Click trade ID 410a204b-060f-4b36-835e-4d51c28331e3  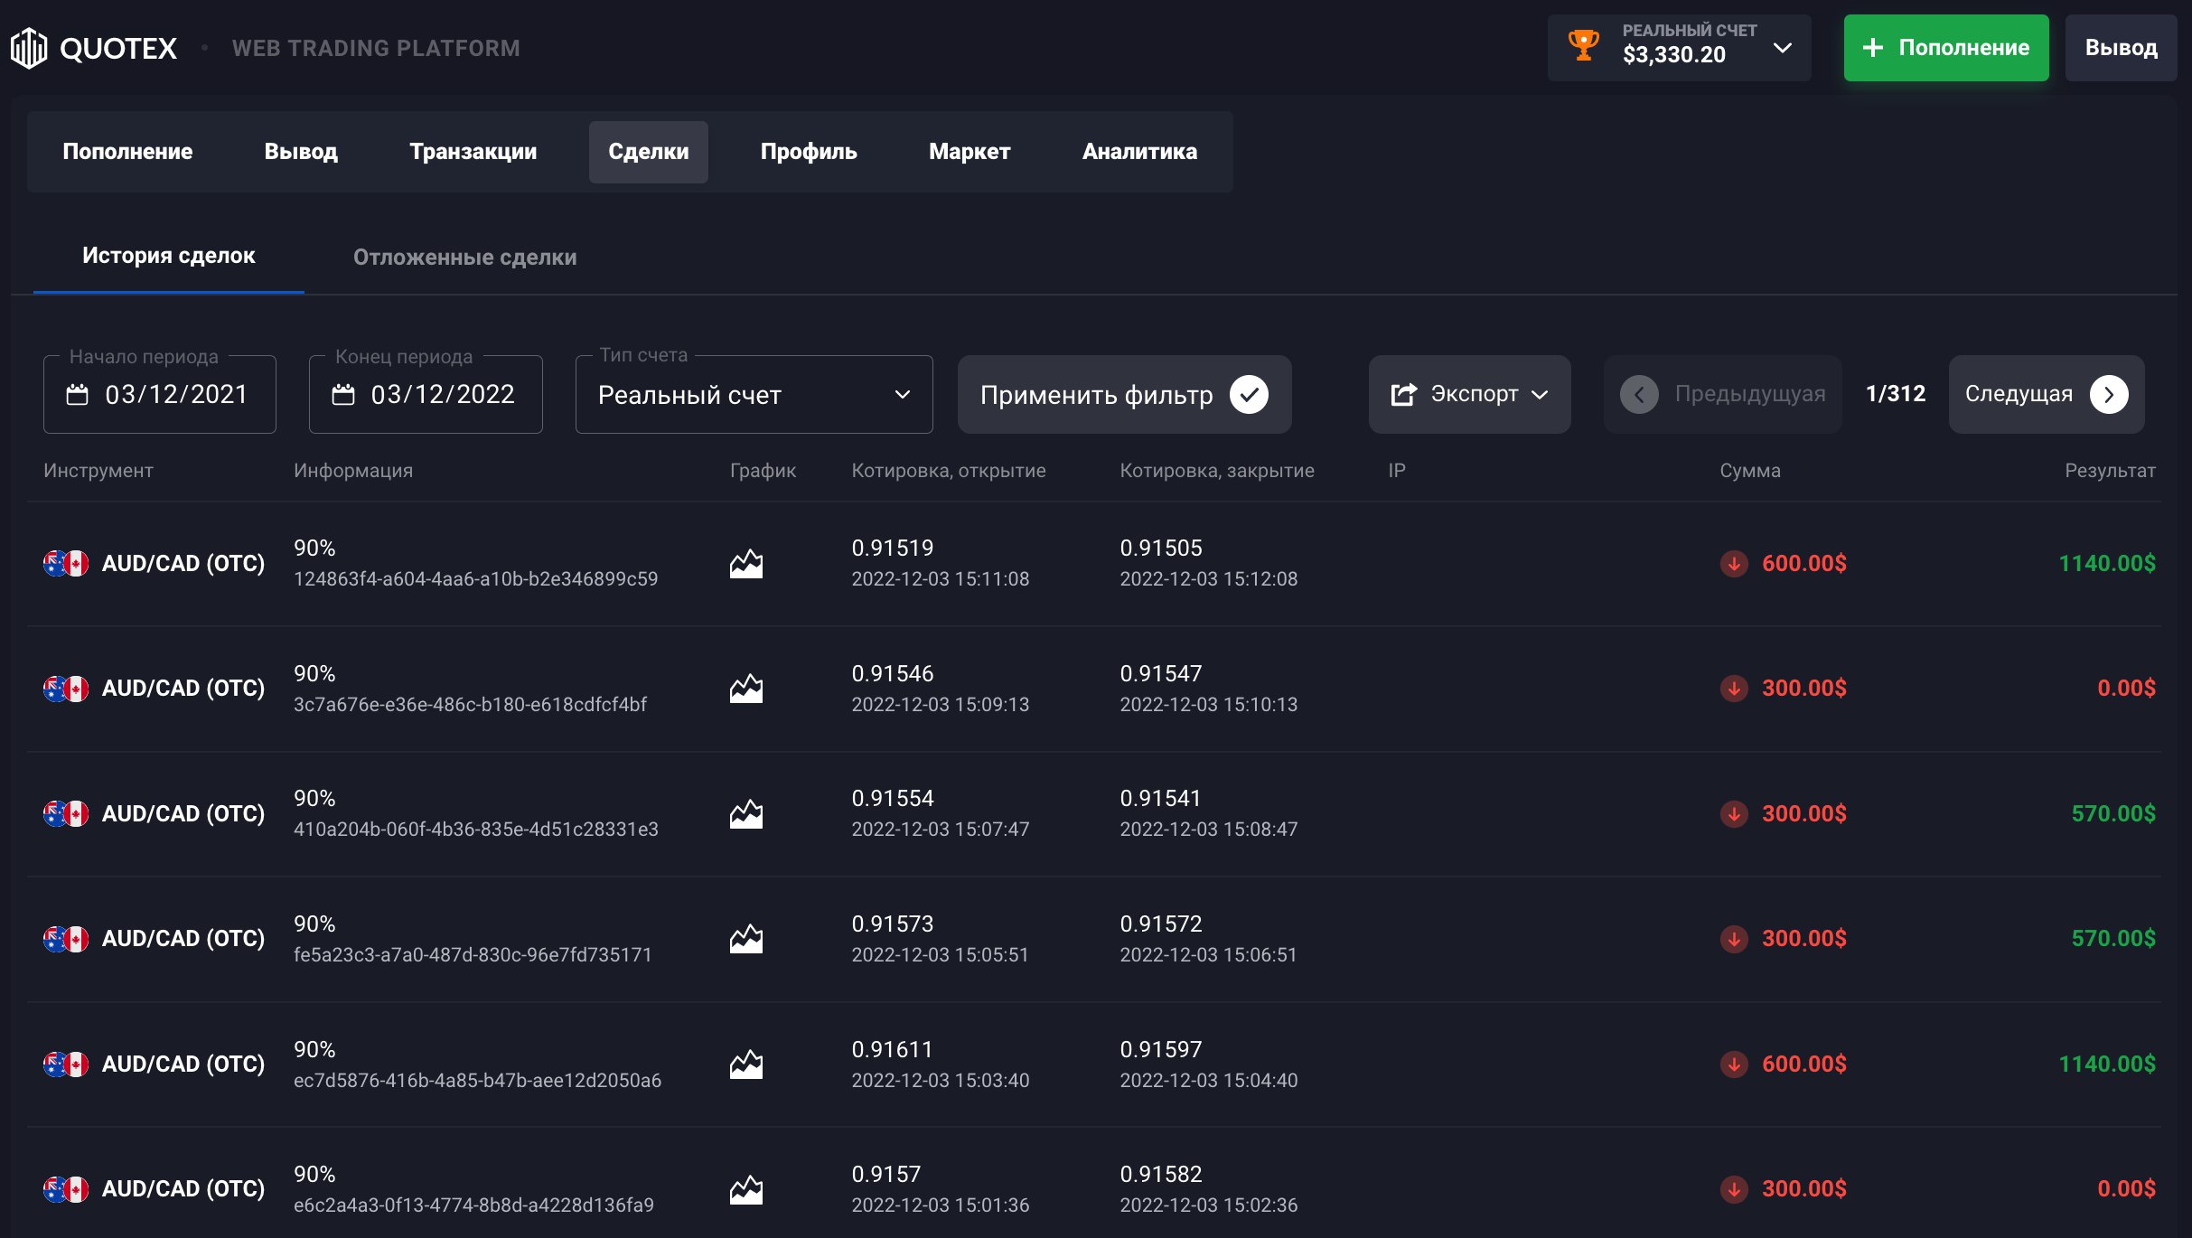(476, 830)
